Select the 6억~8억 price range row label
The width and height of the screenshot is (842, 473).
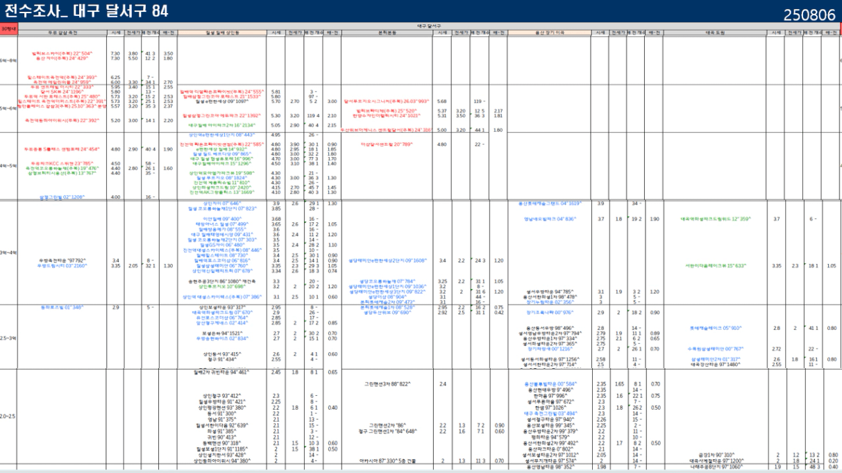pos(8,60)
